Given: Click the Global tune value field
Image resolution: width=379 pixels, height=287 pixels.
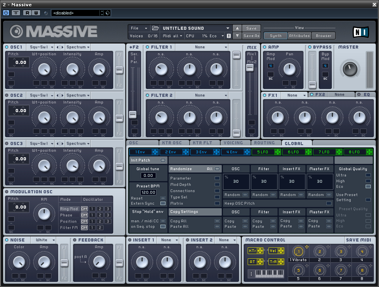Looking at the screenshot, I should 148,175.
